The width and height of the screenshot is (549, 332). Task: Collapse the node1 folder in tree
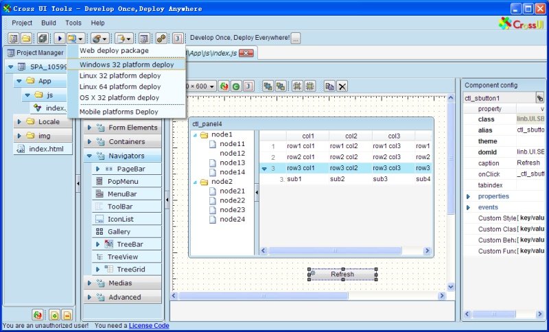point(195,135)
